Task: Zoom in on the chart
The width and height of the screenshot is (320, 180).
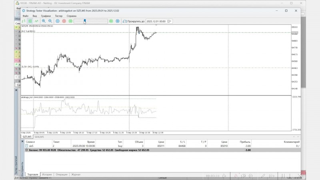Action: [x=44, y=21]
